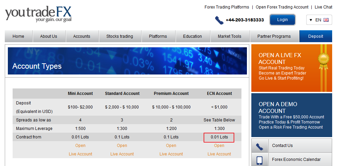340x166 pixels.
Task: Click the UK flag icon
Action: click(x=326, y=20)
